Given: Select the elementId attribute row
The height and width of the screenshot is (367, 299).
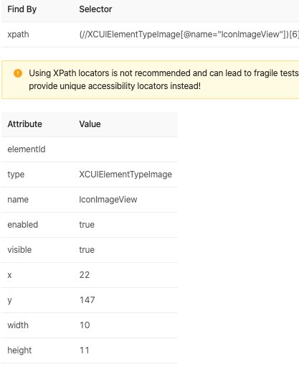Looking at the screenshot, I should (x=90, y=149).
